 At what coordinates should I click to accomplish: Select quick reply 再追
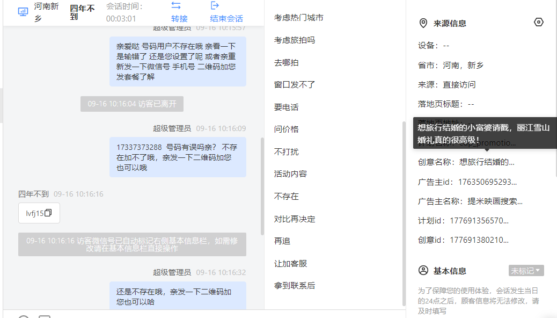tap(282, 241)
